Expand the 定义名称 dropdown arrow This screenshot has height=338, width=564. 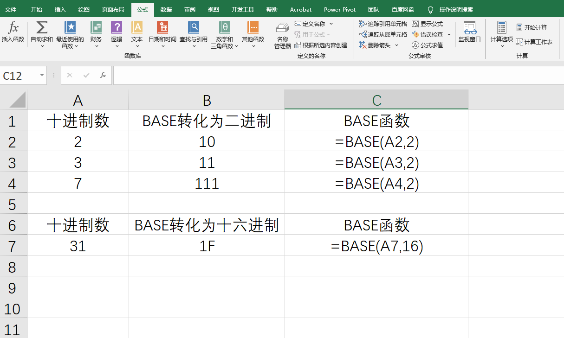coord(331,24)
